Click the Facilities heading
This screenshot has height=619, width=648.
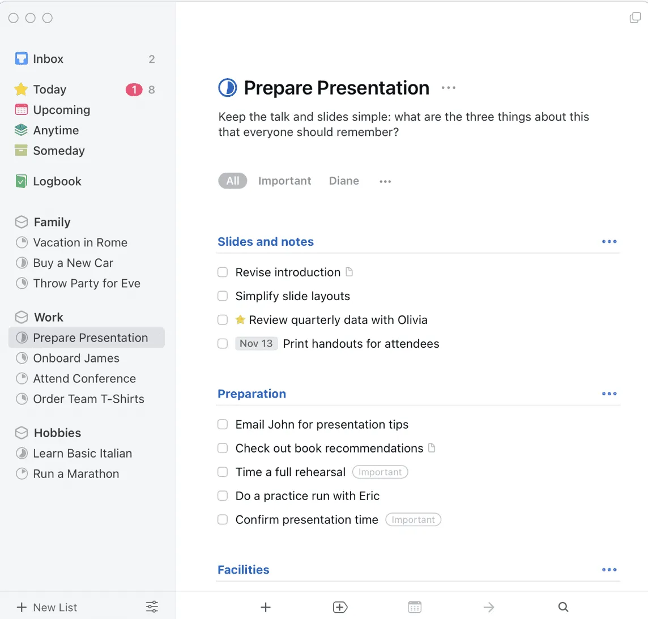[x=244, y=569]
